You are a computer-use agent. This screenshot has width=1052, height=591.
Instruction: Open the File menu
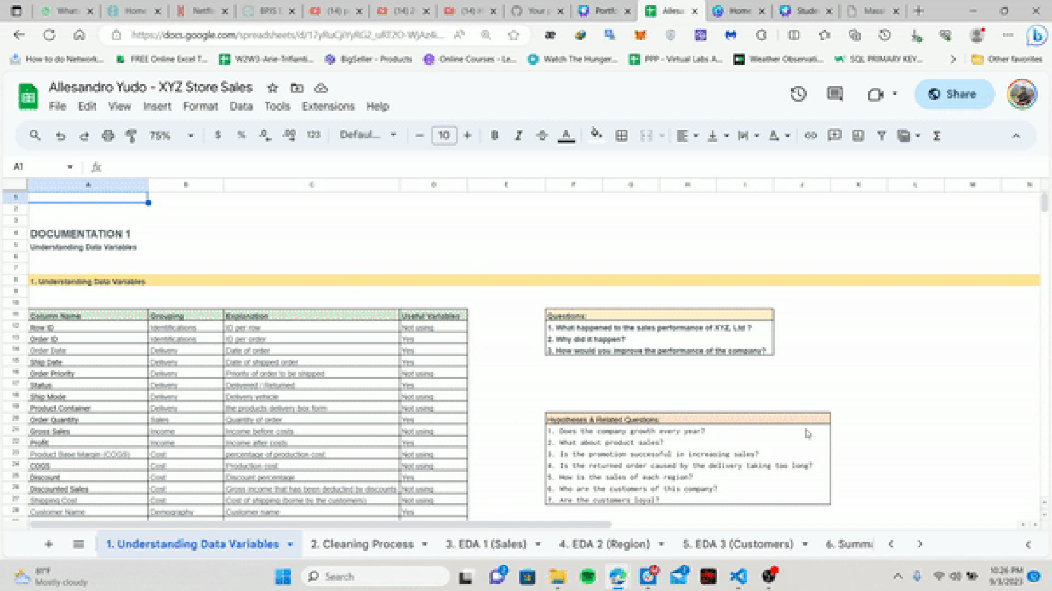(57, 106)
